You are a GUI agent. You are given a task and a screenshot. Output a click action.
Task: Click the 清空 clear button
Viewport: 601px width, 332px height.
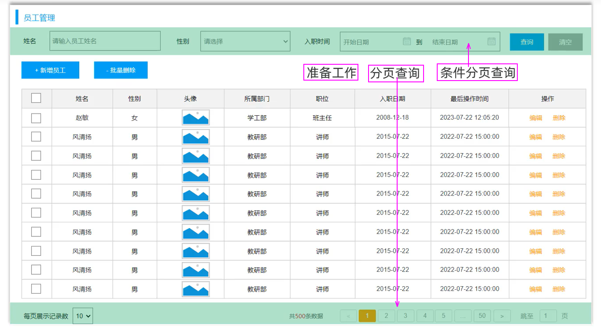click(x=565, y=42)
